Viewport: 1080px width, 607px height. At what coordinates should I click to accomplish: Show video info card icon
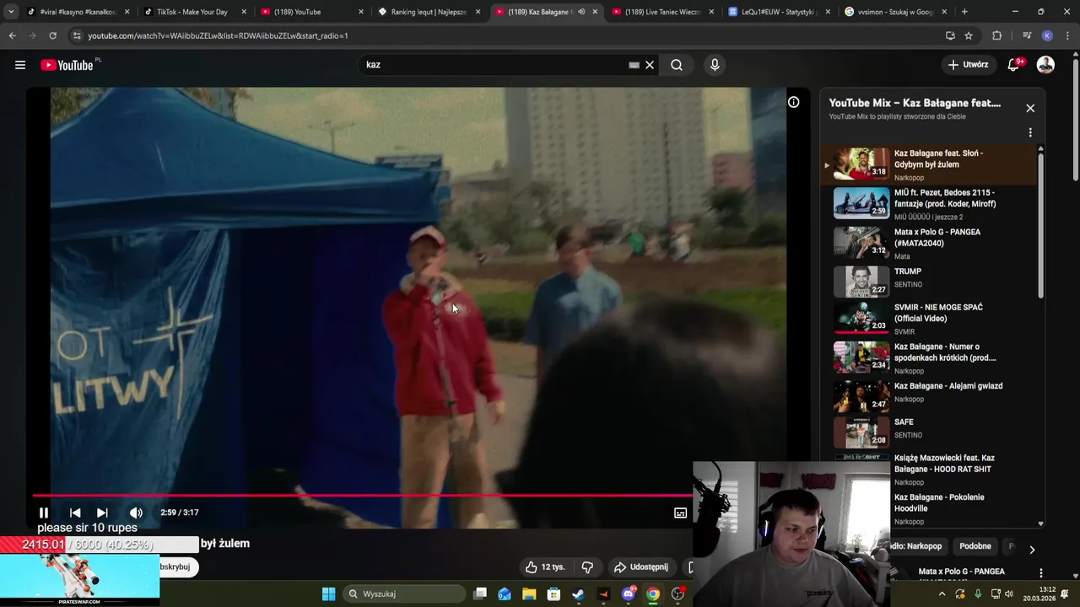(793, 102)
